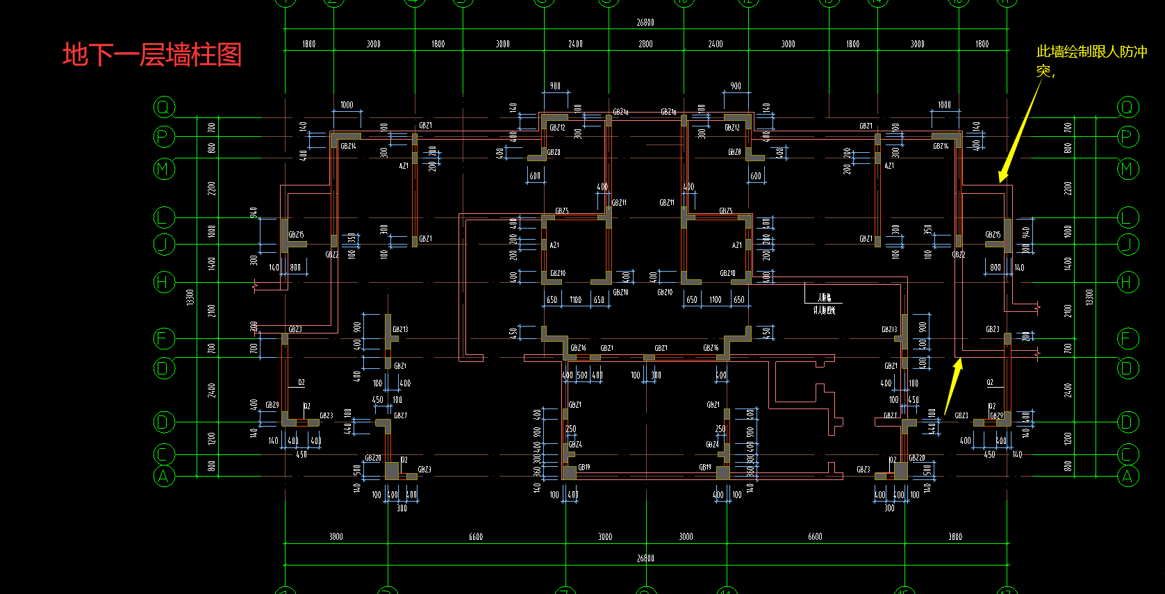The image size is (1165, 594).
Task: Click the left GBZ13 label
Action: pos(400,330)
